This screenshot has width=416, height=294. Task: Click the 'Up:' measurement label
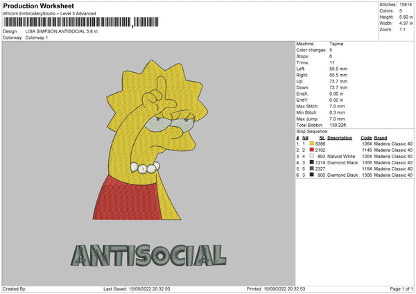tap(300, 81)
